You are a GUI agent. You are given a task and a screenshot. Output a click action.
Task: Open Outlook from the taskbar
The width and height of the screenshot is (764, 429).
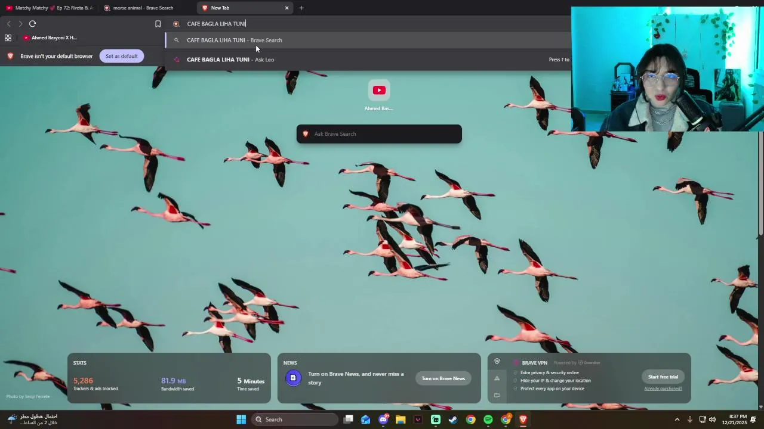[x=366, y=419]
